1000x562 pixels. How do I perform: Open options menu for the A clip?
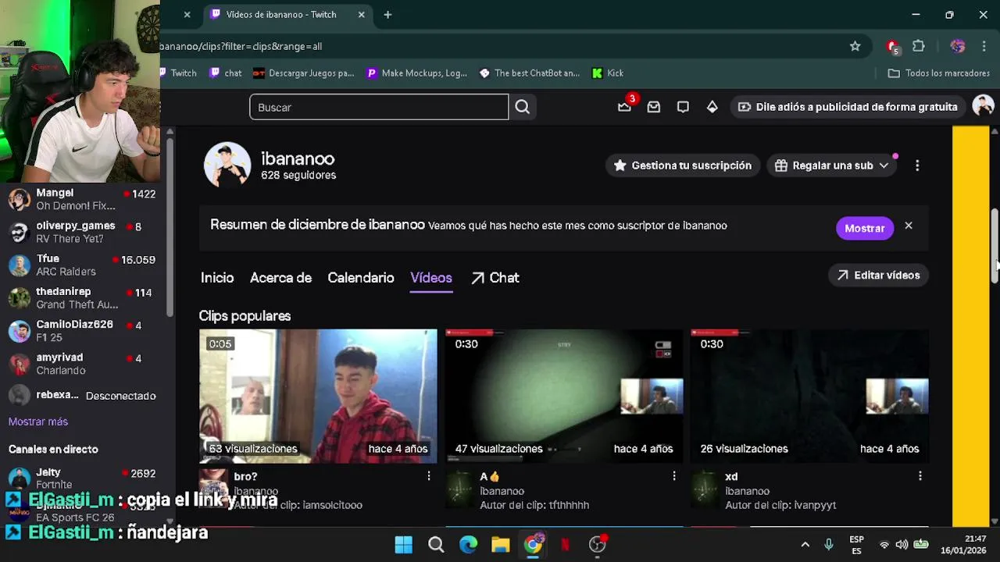coord(674,476)
